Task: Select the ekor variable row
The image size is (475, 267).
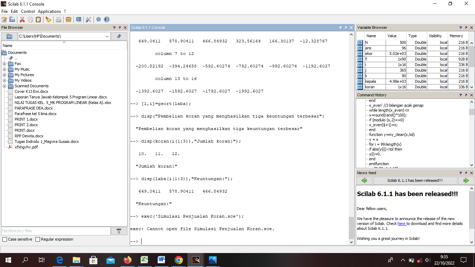Action: click(413, 54)
